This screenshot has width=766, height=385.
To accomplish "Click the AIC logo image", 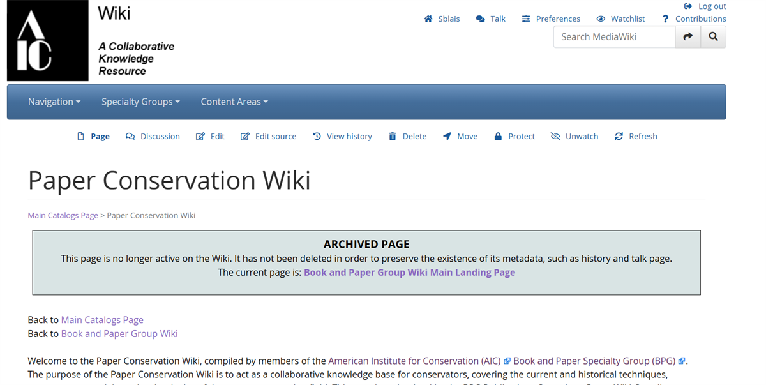I will tap(48, 41).
